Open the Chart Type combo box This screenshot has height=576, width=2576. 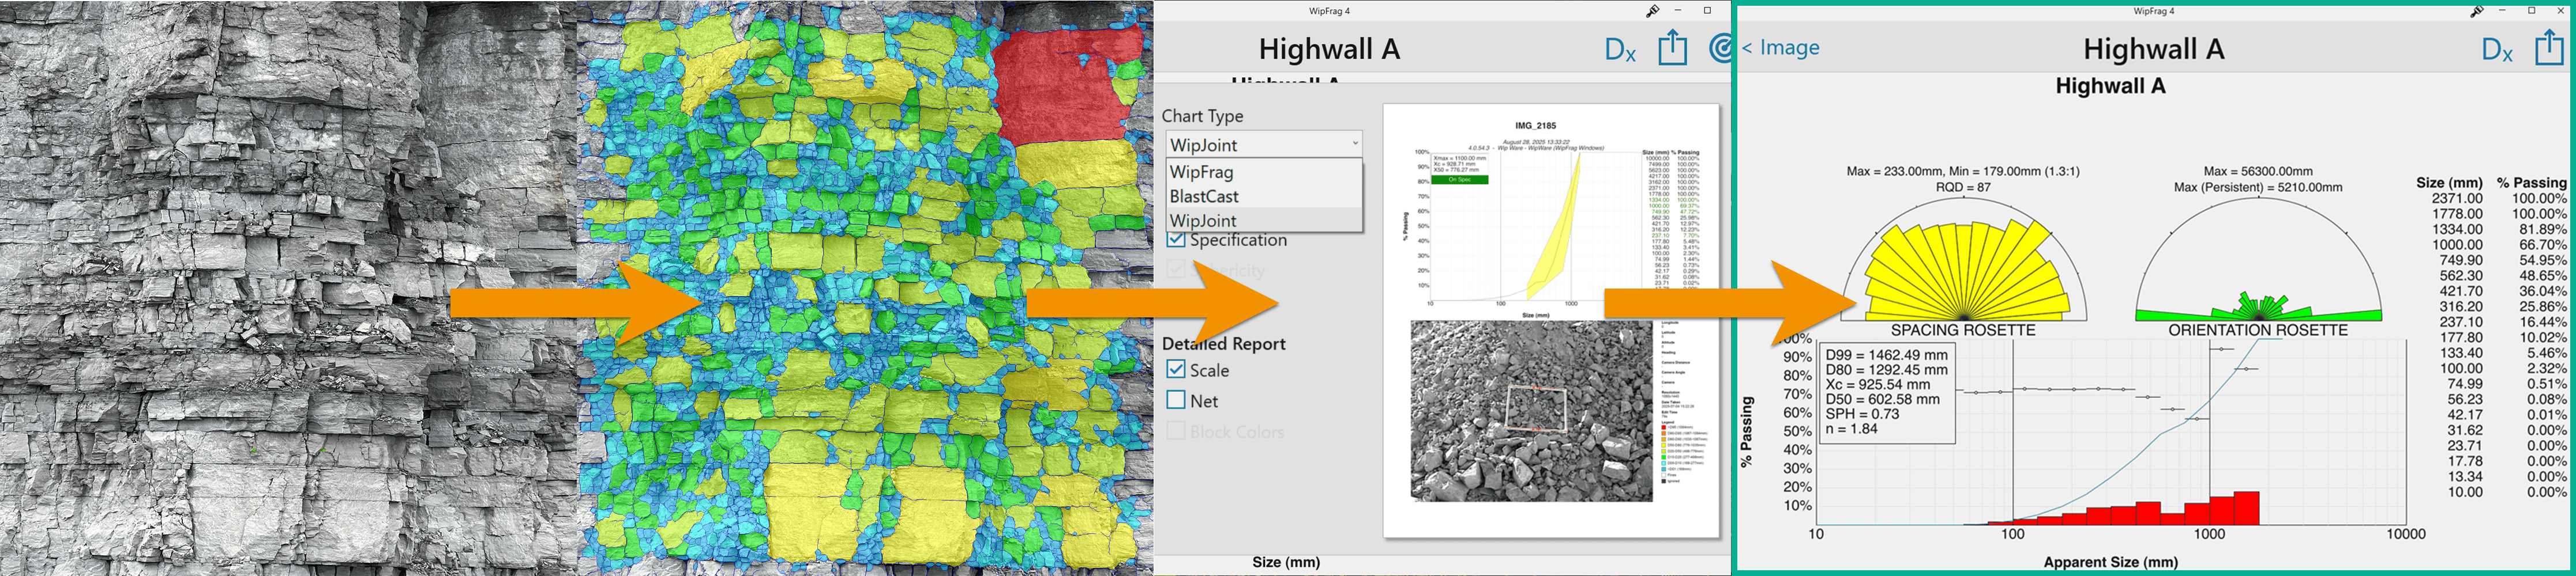[x=1264, y=145]
